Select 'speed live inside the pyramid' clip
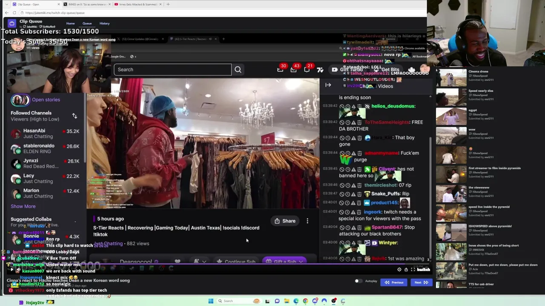Screen dimensions: 545x306 click(x=451, y=212)
